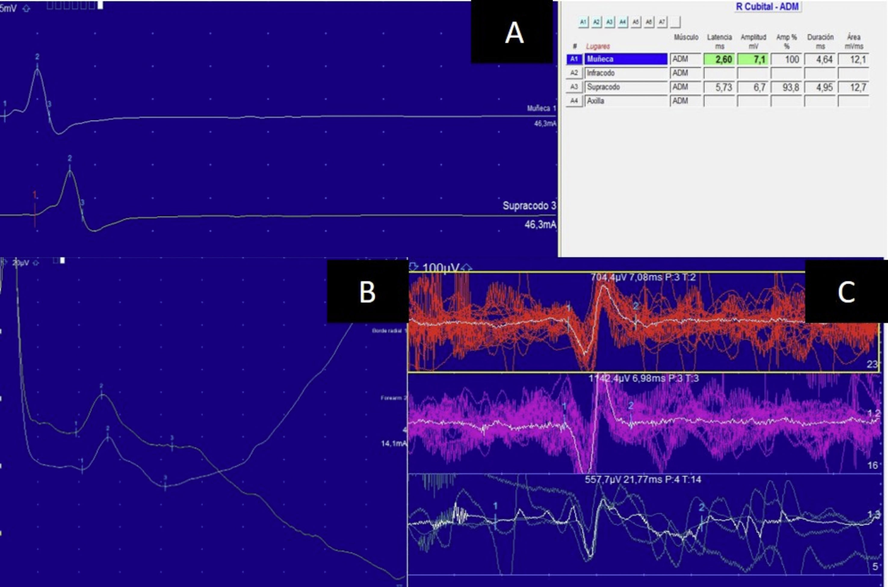Click peak marker 2 on Muñeca trace
Viewport: 888px width, 587px height.
click(37, 66)
